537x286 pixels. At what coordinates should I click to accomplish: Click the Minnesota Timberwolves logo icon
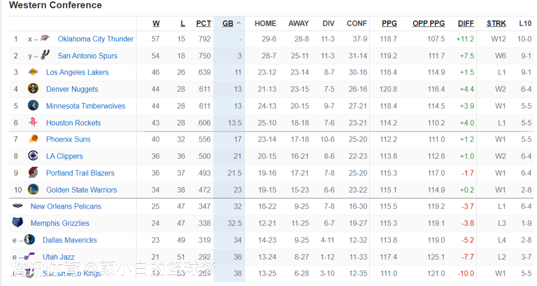point(33,106)
